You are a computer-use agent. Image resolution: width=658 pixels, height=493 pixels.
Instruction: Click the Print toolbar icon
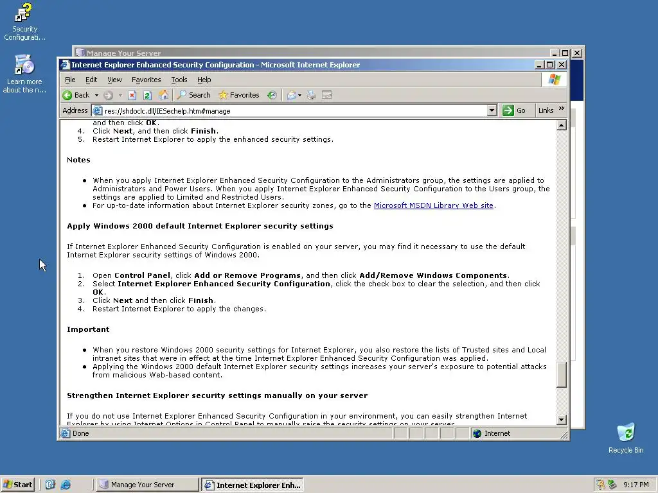pyautogui.click(x=311, y=95)
